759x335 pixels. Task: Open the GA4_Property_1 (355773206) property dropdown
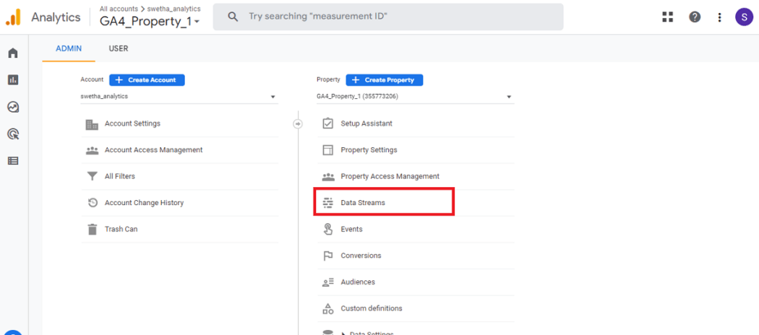(415, 96)
